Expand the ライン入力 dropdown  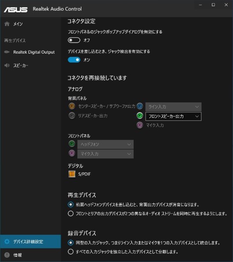coord(173,107)
